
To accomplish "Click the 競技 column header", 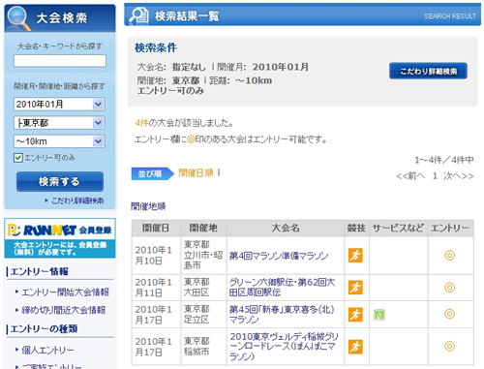I will coord(356,229).
